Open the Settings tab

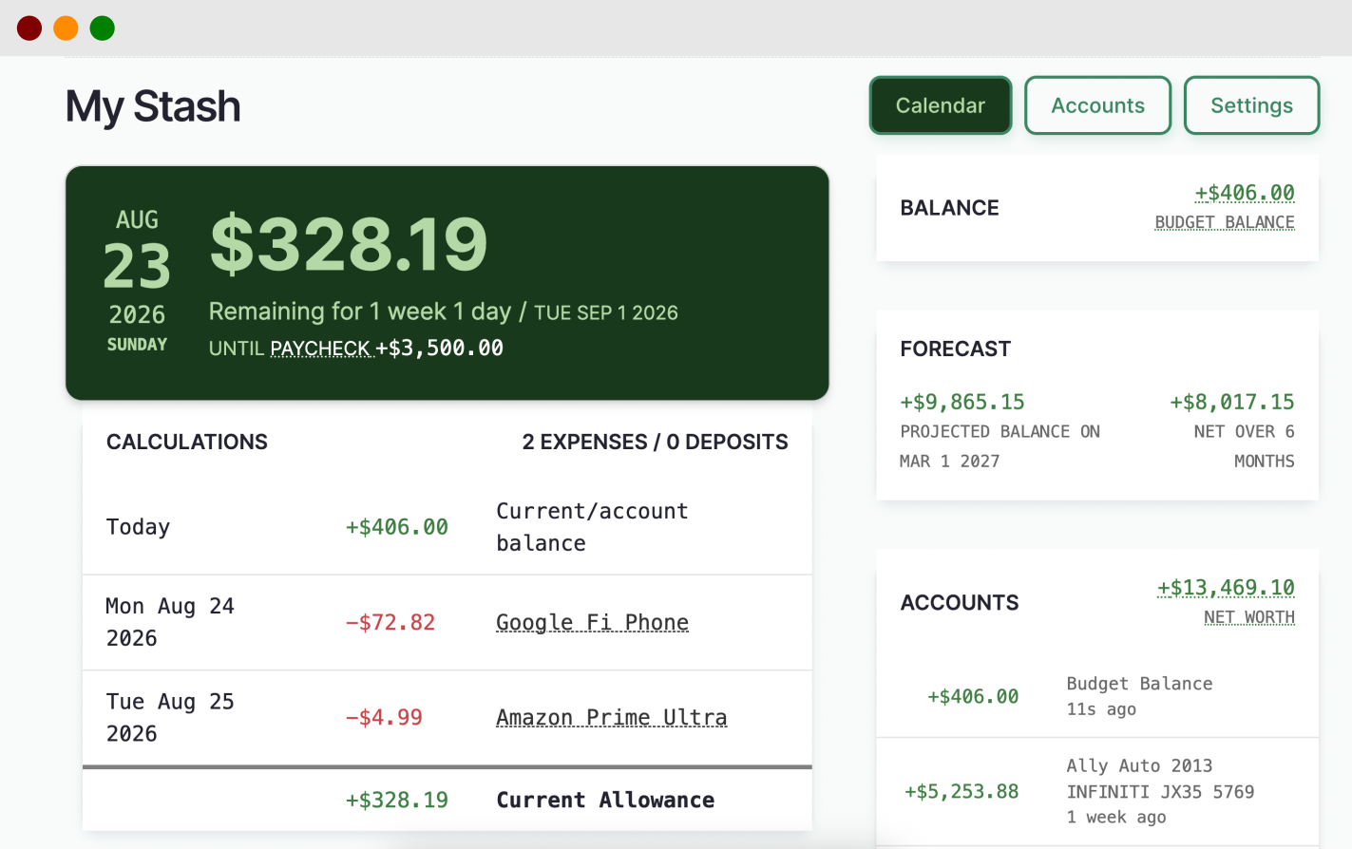pyautogui.click(x=1251, y=105)
